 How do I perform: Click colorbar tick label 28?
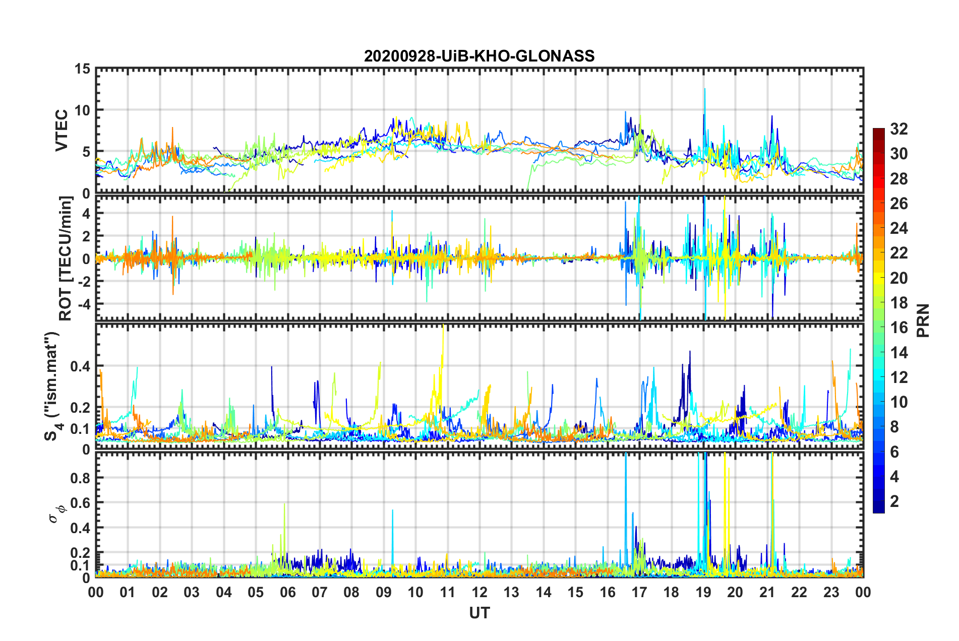[x=898, y=179]
